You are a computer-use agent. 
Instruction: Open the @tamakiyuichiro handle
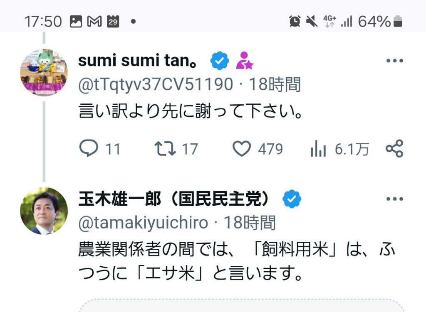(x=143, y=223)
